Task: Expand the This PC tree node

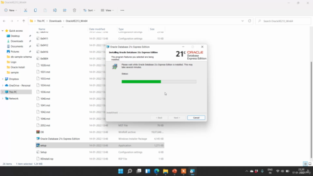Action: point(2,92)
